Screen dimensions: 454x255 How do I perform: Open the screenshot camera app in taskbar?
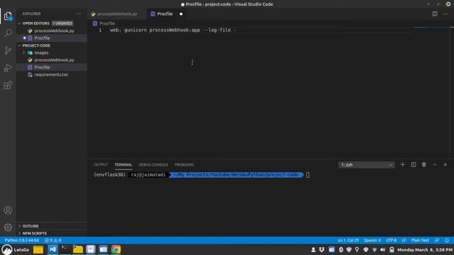click(x=104, y=249)
